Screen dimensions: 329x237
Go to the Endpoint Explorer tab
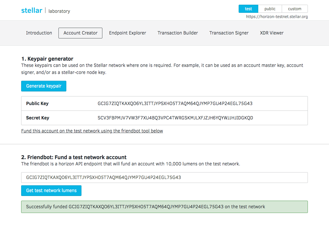[127, 33]
